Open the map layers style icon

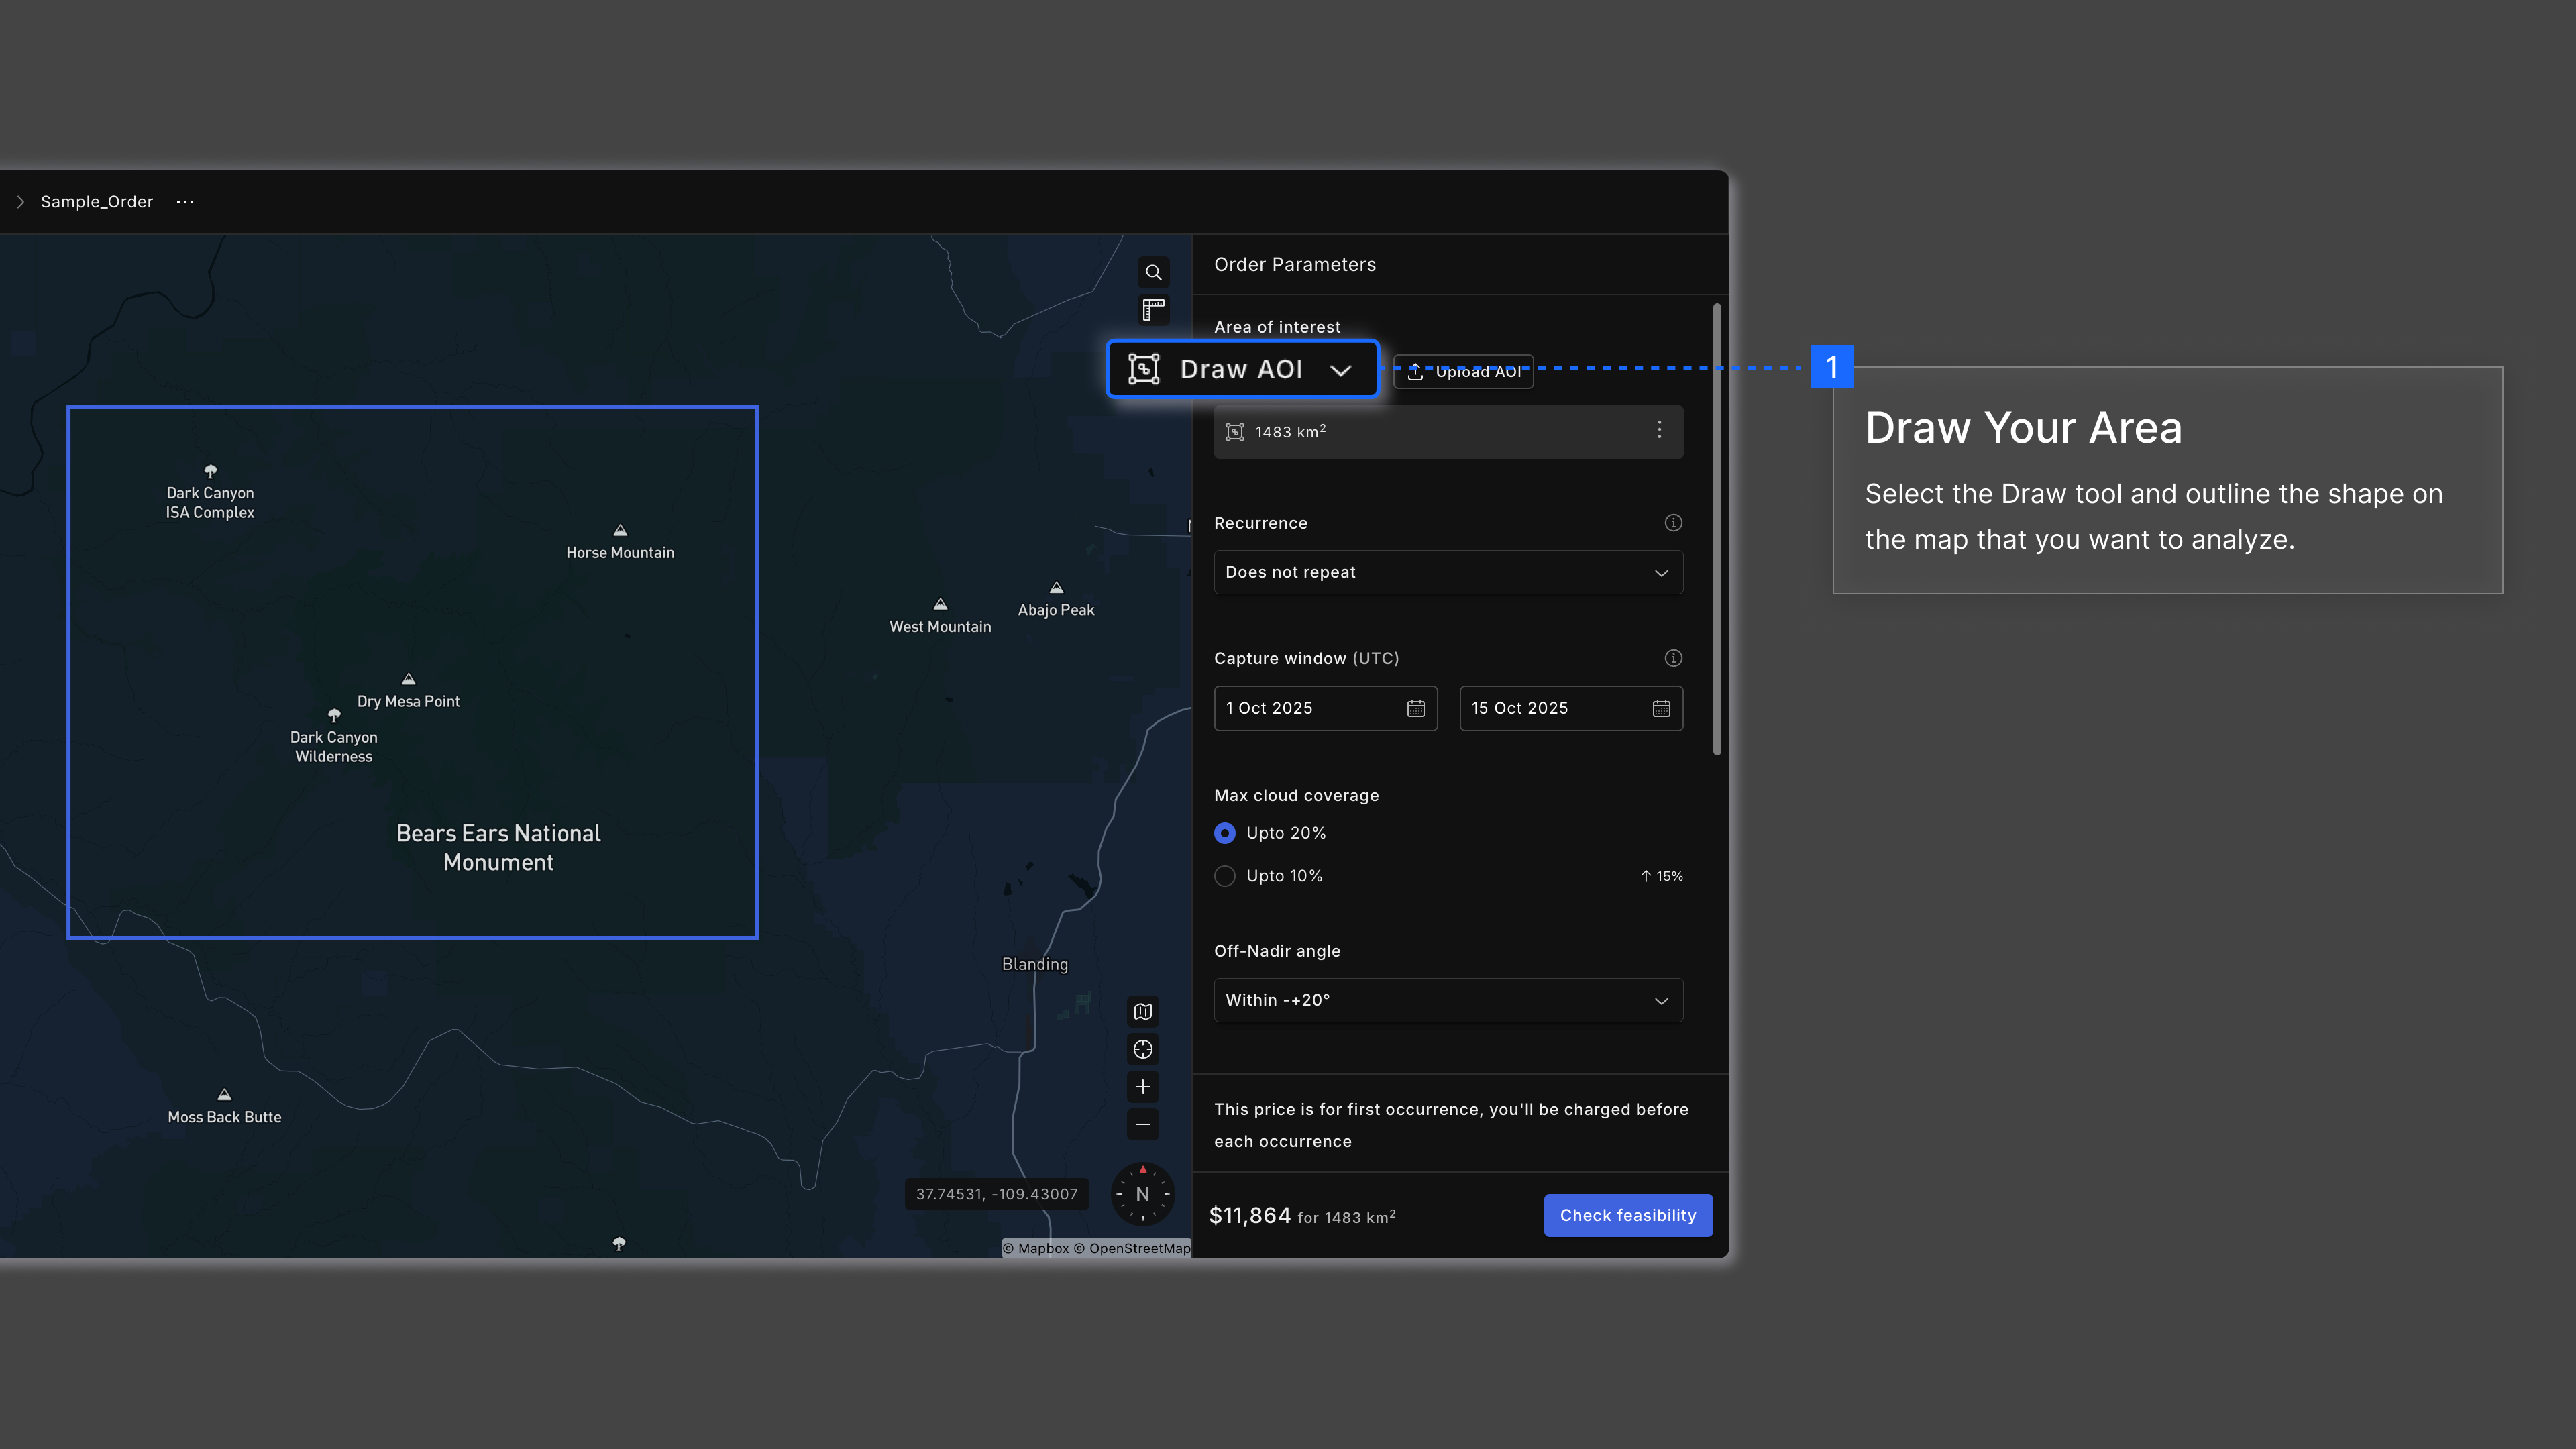point(1143,1011)
